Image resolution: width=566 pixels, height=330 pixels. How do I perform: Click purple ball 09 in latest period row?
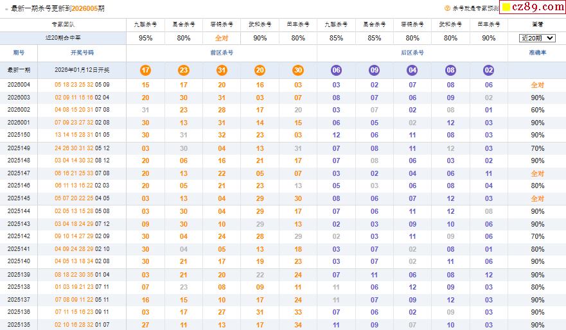coord(375,71)
